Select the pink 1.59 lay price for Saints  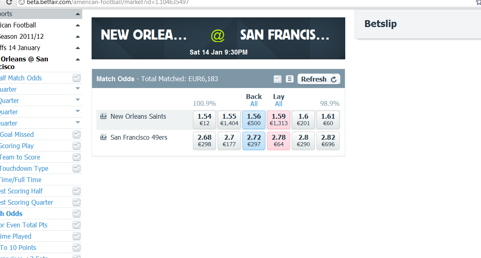pyautogui.click(x=278, y=120)
